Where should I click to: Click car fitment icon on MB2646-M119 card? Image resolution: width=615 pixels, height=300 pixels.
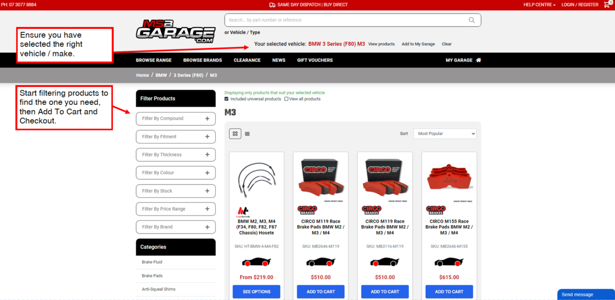point(321,262)
